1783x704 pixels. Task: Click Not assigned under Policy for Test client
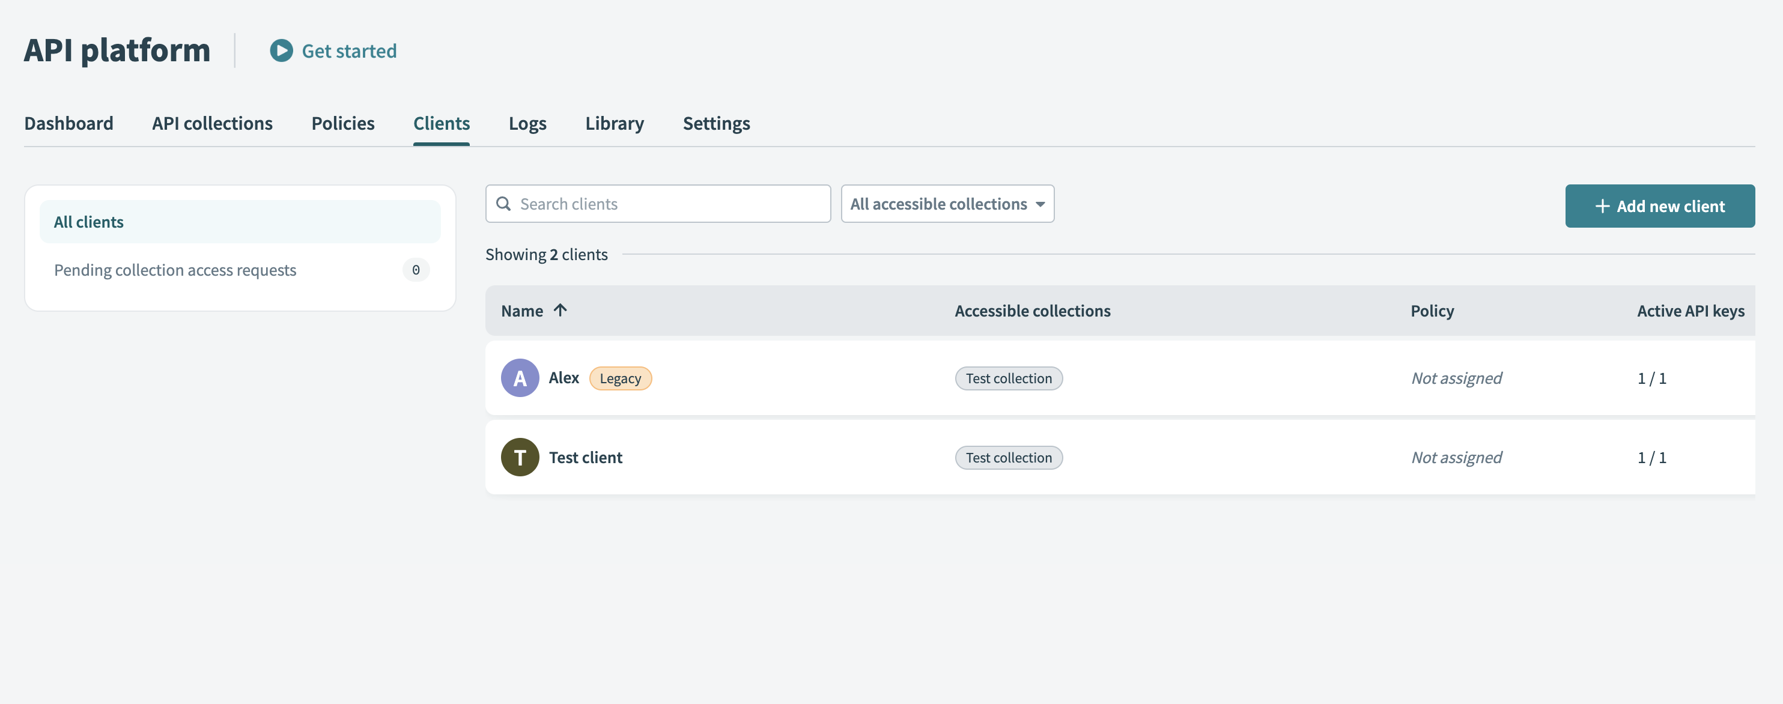(1456, 457)
